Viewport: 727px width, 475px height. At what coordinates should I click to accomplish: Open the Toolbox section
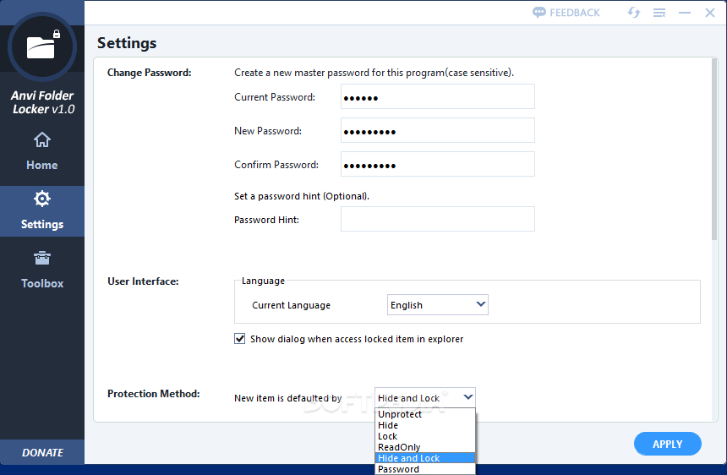(x=42, y=270)
